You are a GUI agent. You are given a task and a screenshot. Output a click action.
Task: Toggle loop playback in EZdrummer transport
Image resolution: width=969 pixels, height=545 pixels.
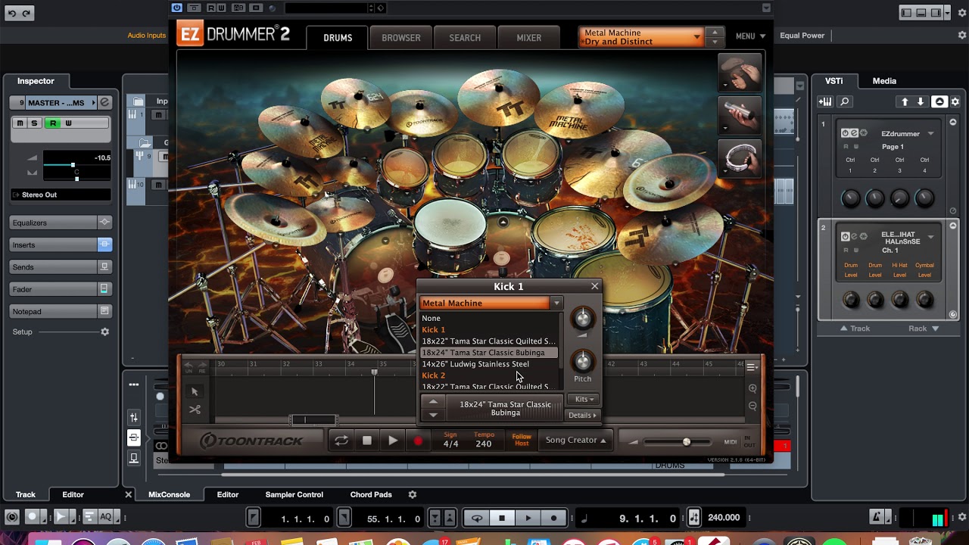point(341,441)
